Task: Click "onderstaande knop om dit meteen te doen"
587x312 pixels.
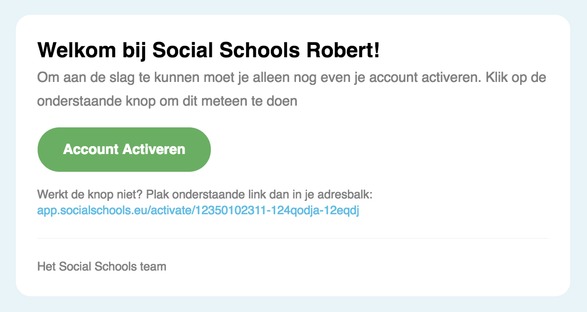Action: (x=167, y=102)
